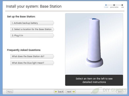The image size is (129, 96).
Task: Click the green left arrow on back
Action: [x=56, y=92]
